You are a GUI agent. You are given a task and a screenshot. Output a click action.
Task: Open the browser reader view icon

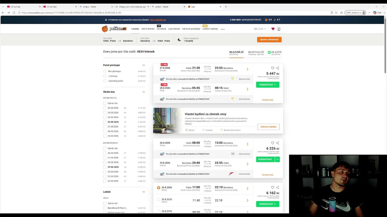[332, 13]
